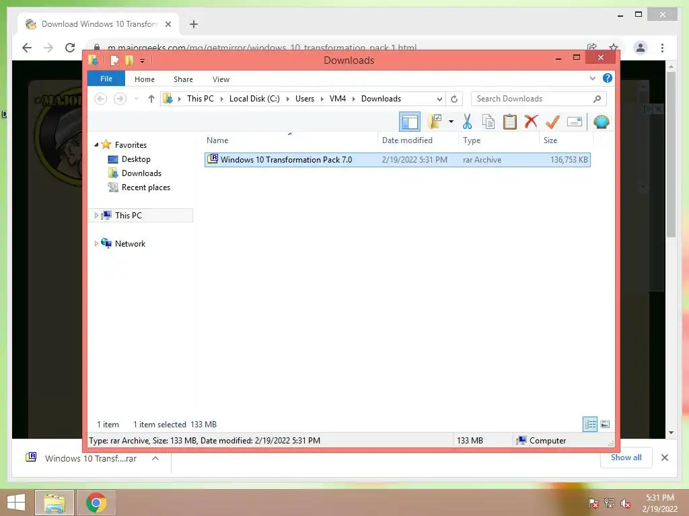Switch to details view icon

(589, 424)
